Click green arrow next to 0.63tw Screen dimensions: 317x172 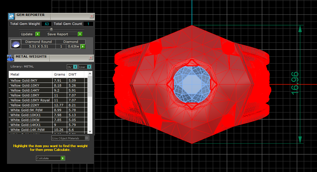pyautogui.click(x=83, y=46)
